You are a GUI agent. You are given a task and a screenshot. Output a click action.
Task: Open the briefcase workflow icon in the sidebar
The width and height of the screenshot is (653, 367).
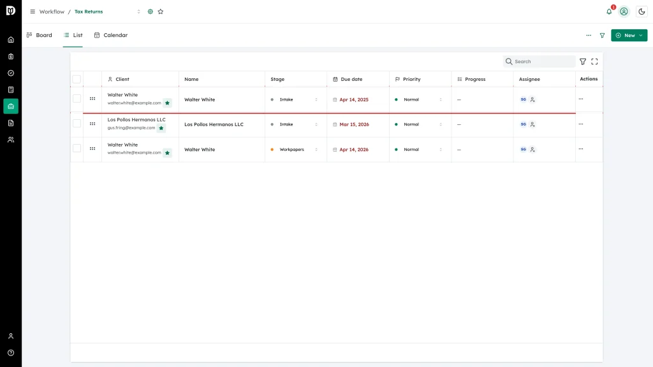[x=11, y=106]
